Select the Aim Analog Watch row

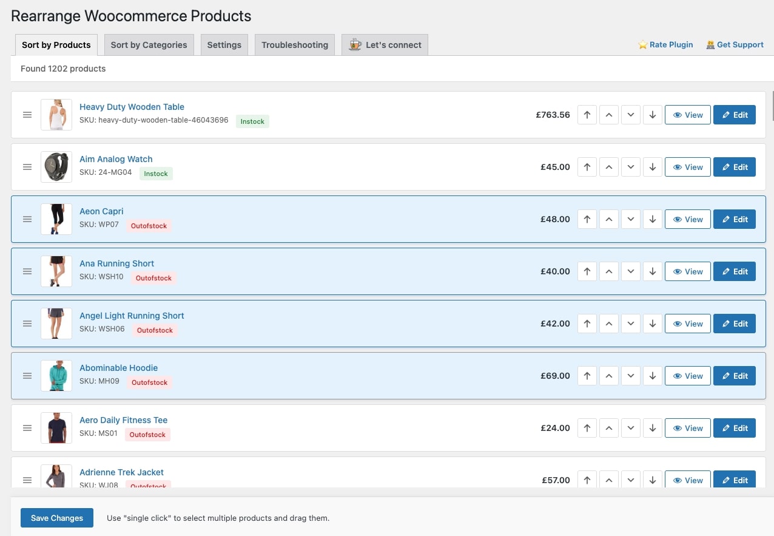point(364,166)
